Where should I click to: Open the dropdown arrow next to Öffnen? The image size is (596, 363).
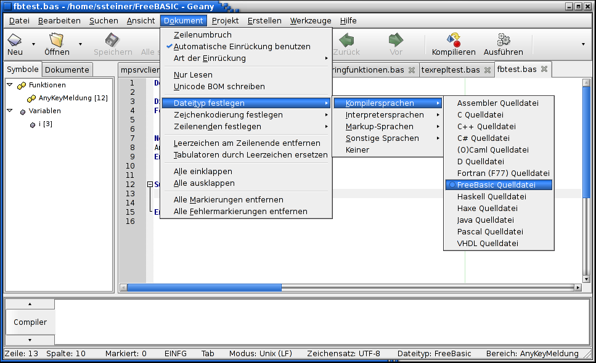point(80,44)
